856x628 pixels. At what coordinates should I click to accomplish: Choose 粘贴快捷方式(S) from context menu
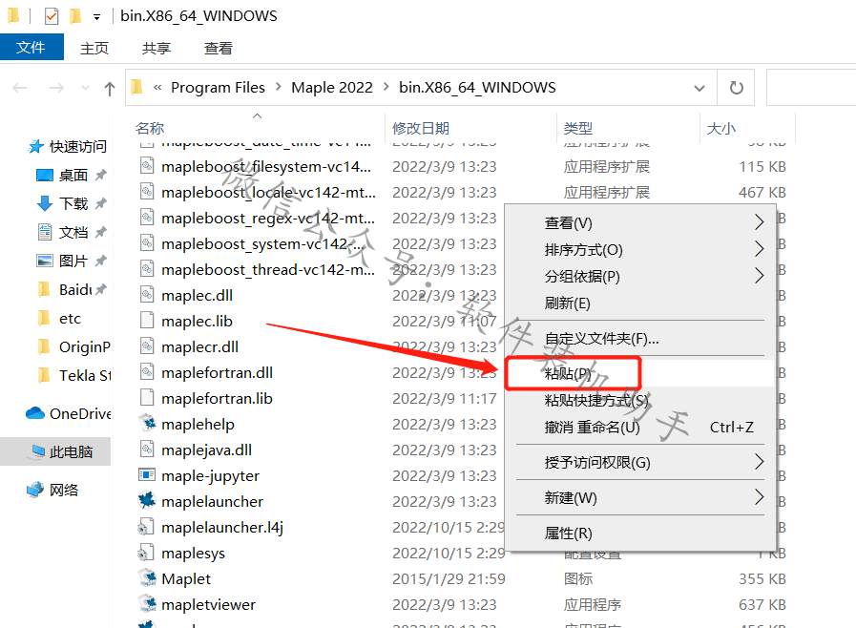pyautogui.click(x=639, y=400)
